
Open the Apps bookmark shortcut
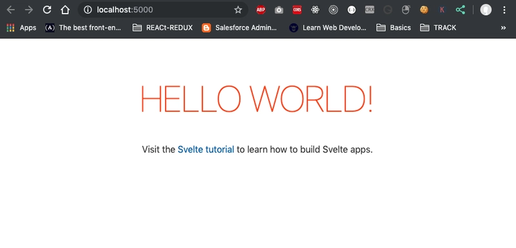[x=21, y=28]
